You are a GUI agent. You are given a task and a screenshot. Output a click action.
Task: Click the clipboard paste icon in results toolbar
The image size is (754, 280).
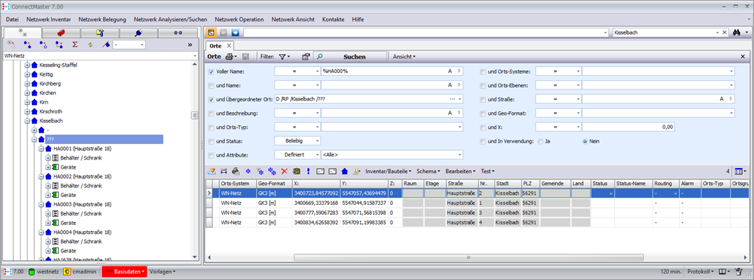click(x=296, y=171)
